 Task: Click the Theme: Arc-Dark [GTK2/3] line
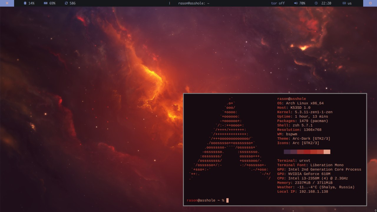pyautogui.click(x=304, y=139)
